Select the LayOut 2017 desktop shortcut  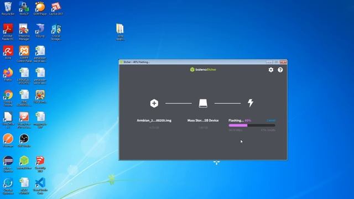tap(56, 9)
